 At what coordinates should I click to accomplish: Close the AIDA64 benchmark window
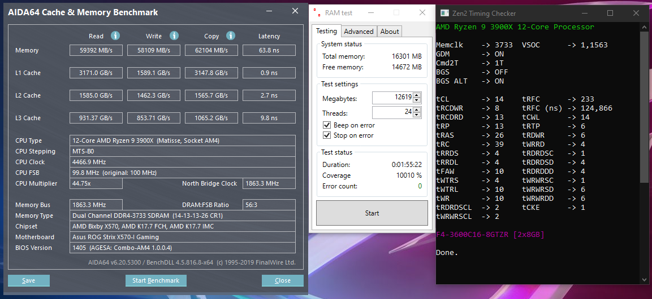pos(295,11)
